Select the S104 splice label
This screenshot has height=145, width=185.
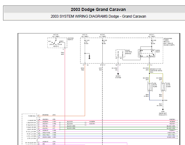click(166, 100)
